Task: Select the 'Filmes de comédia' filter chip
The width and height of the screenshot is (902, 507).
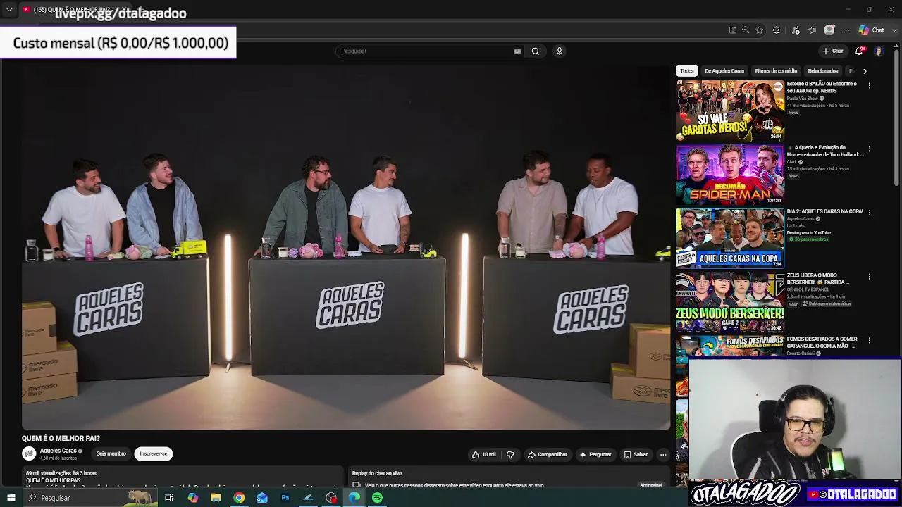Action: 776,71
